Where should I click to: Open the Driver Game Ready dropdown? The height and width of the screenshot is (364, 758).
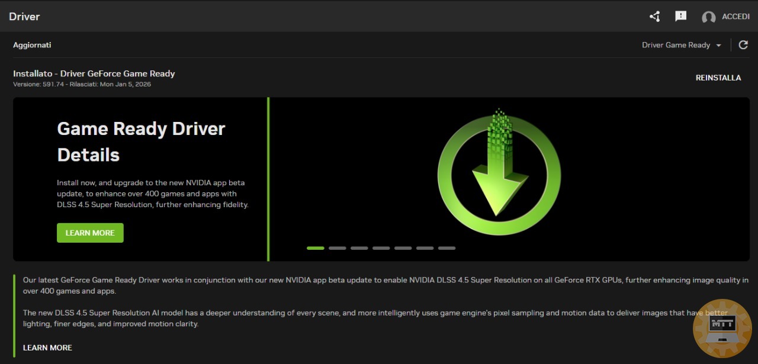pyautogui.click(x=676, y=45)
